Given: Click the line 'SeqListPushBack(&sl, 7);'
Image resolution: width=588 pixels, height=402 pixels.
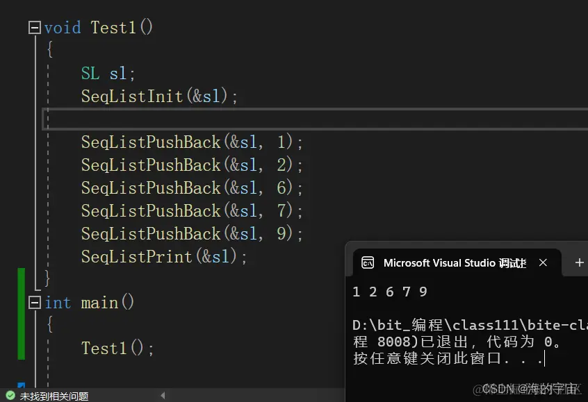Looking at the screenshot, I should [192, 210].
